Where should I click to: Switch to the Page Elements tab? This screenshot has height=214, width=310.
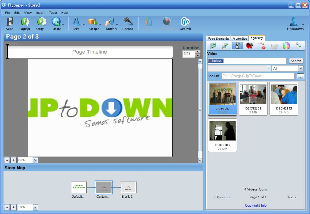(x=218, y=39)
